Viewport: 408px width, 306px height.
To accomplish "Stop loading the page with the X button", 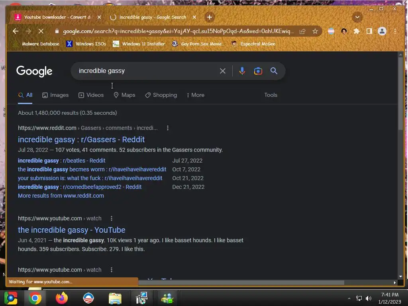I will pyautogui.click(x=41, y=31).
